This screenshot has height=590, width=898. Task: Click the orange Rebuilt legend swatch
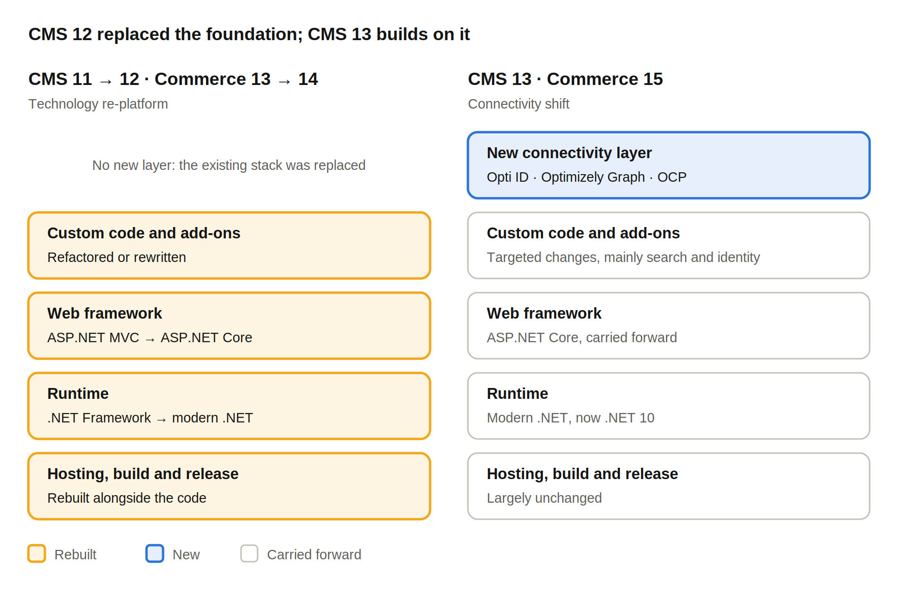pyautogui.click(x=37, y=554)
